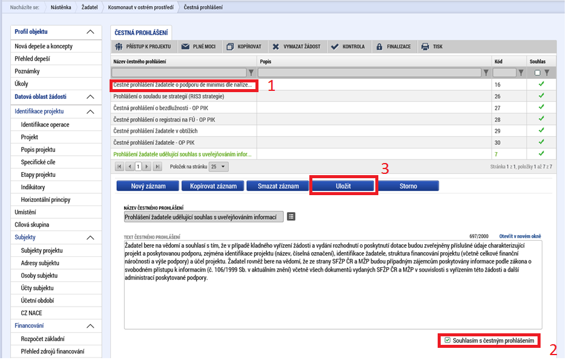566x363 pixels.
Task: Click the Tisk printer item
Action: pos(432,47)
